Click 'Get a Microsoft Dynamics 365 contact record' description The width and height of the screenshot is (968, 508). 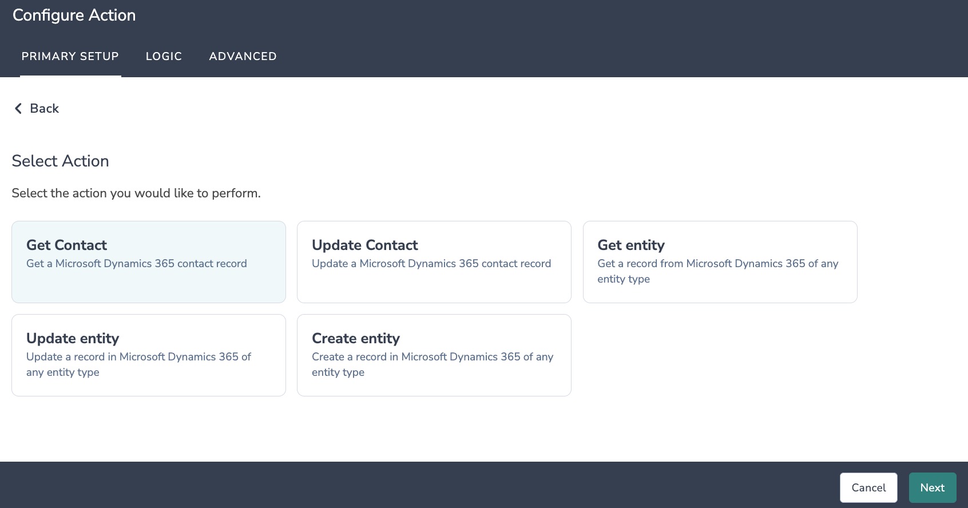pos(137,264)
